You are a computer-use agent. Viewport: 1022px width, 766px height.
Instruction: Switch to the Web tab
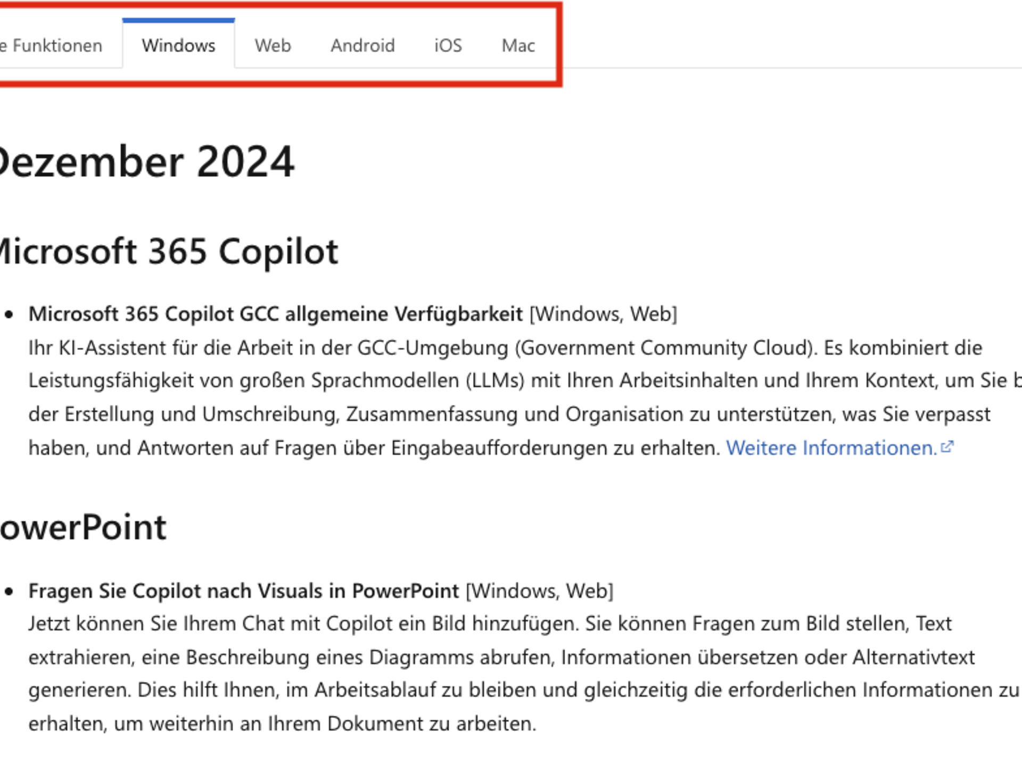273,45
